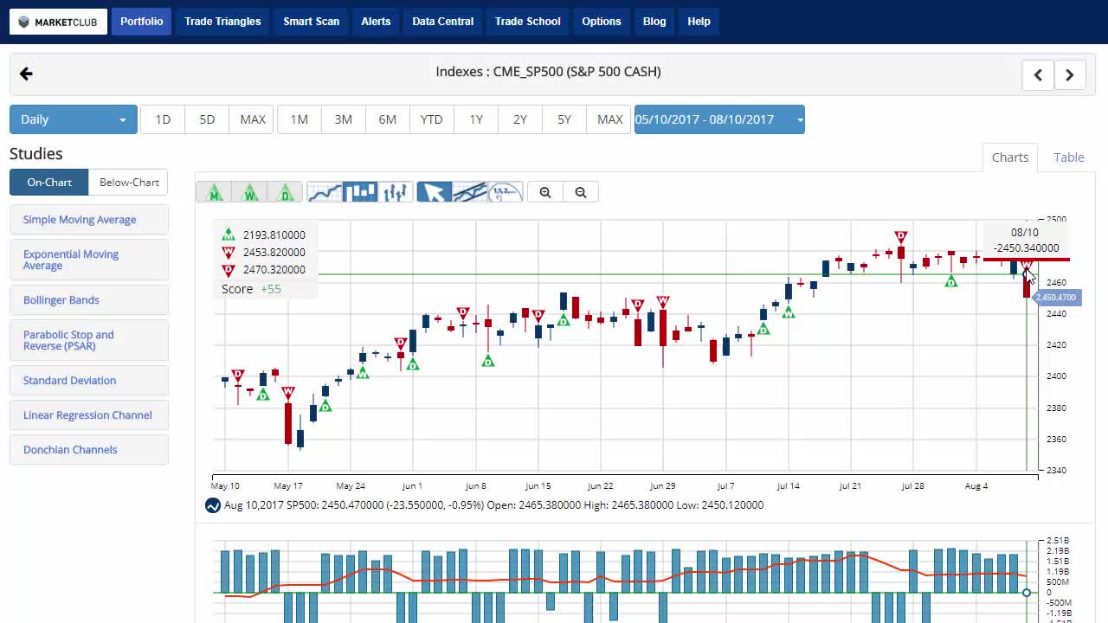Toggle the monthly Trade Triangle icon

(x=214, y=192)
